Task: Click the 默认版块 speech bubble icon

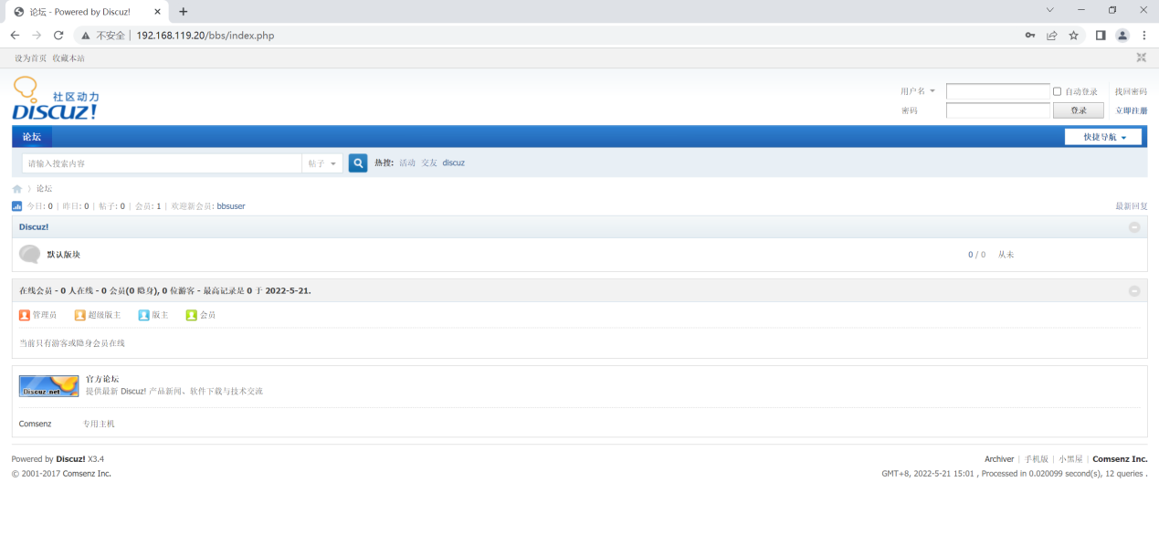Action: (x=29, y=255)
